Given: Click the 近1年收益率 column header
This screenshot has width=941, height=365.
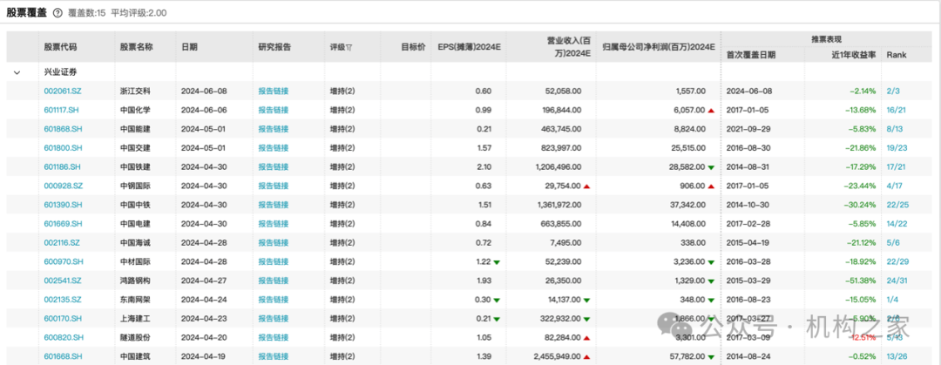Looking at the screenshot, I should 853,55.
